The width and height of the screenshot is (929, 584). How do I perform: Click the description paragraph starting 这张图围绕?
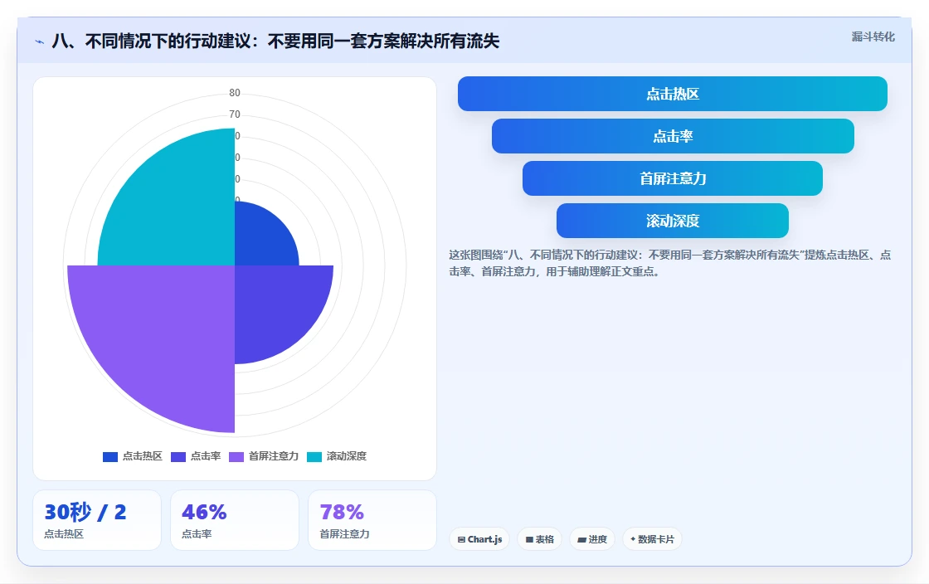click(x=669, y=263)
